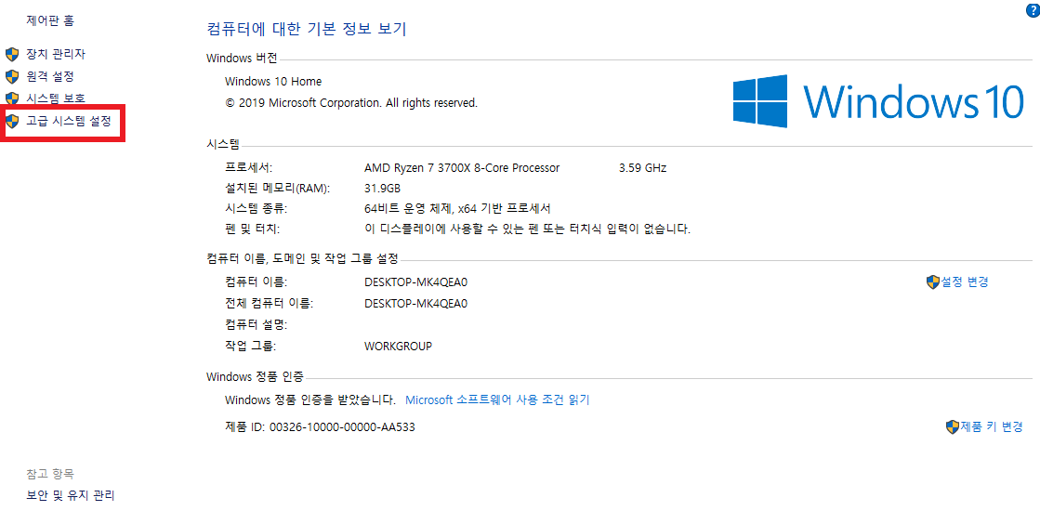The height and width of the screenshot is (524, 1040).
Task: Click the 펜 및 터치: label
Action: 252,229
